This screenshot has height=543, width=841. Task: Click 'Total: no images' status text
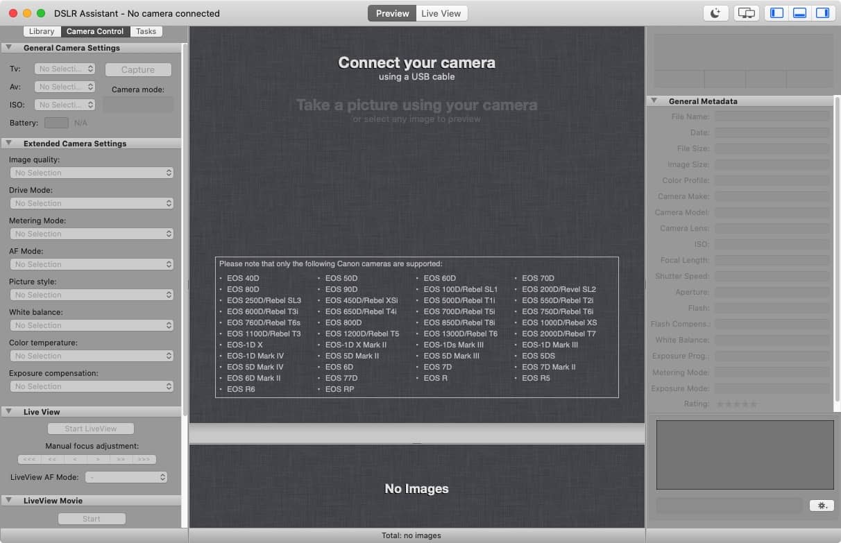pyautogui.click(x=411, y=535)
